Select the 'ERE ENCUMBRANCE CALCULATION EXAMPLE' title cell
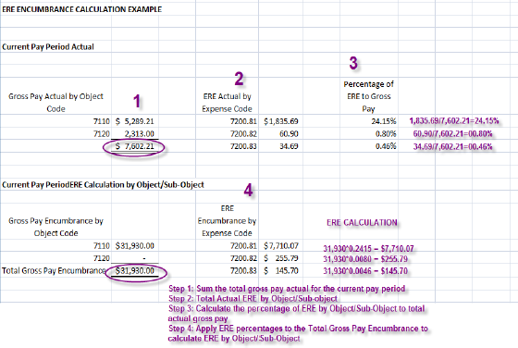The width and height of the screenshot is (518, 348). (x=82, y=9)
